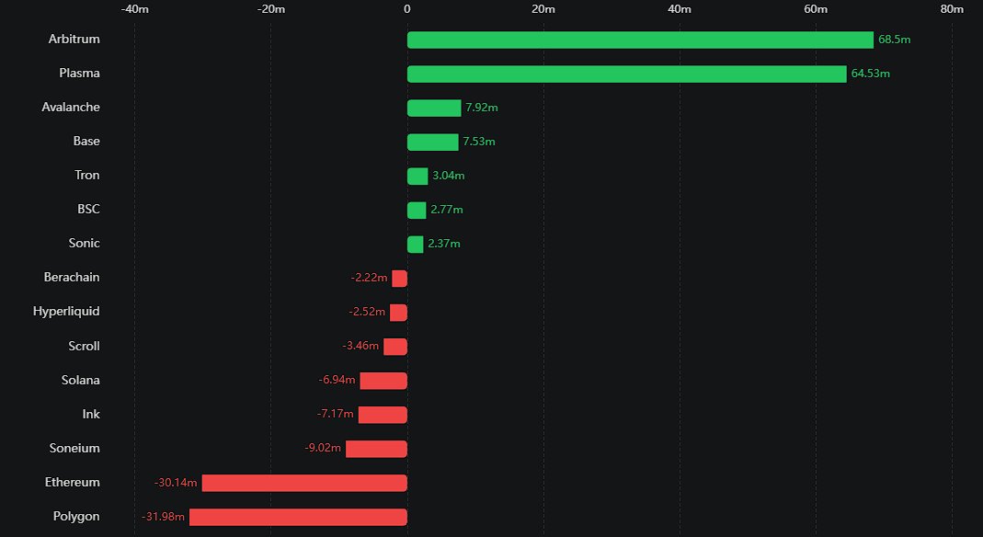Click the red Solana bar
Image resolution: width=983 pixels, height=537 pixels.
tap(383, 381)
